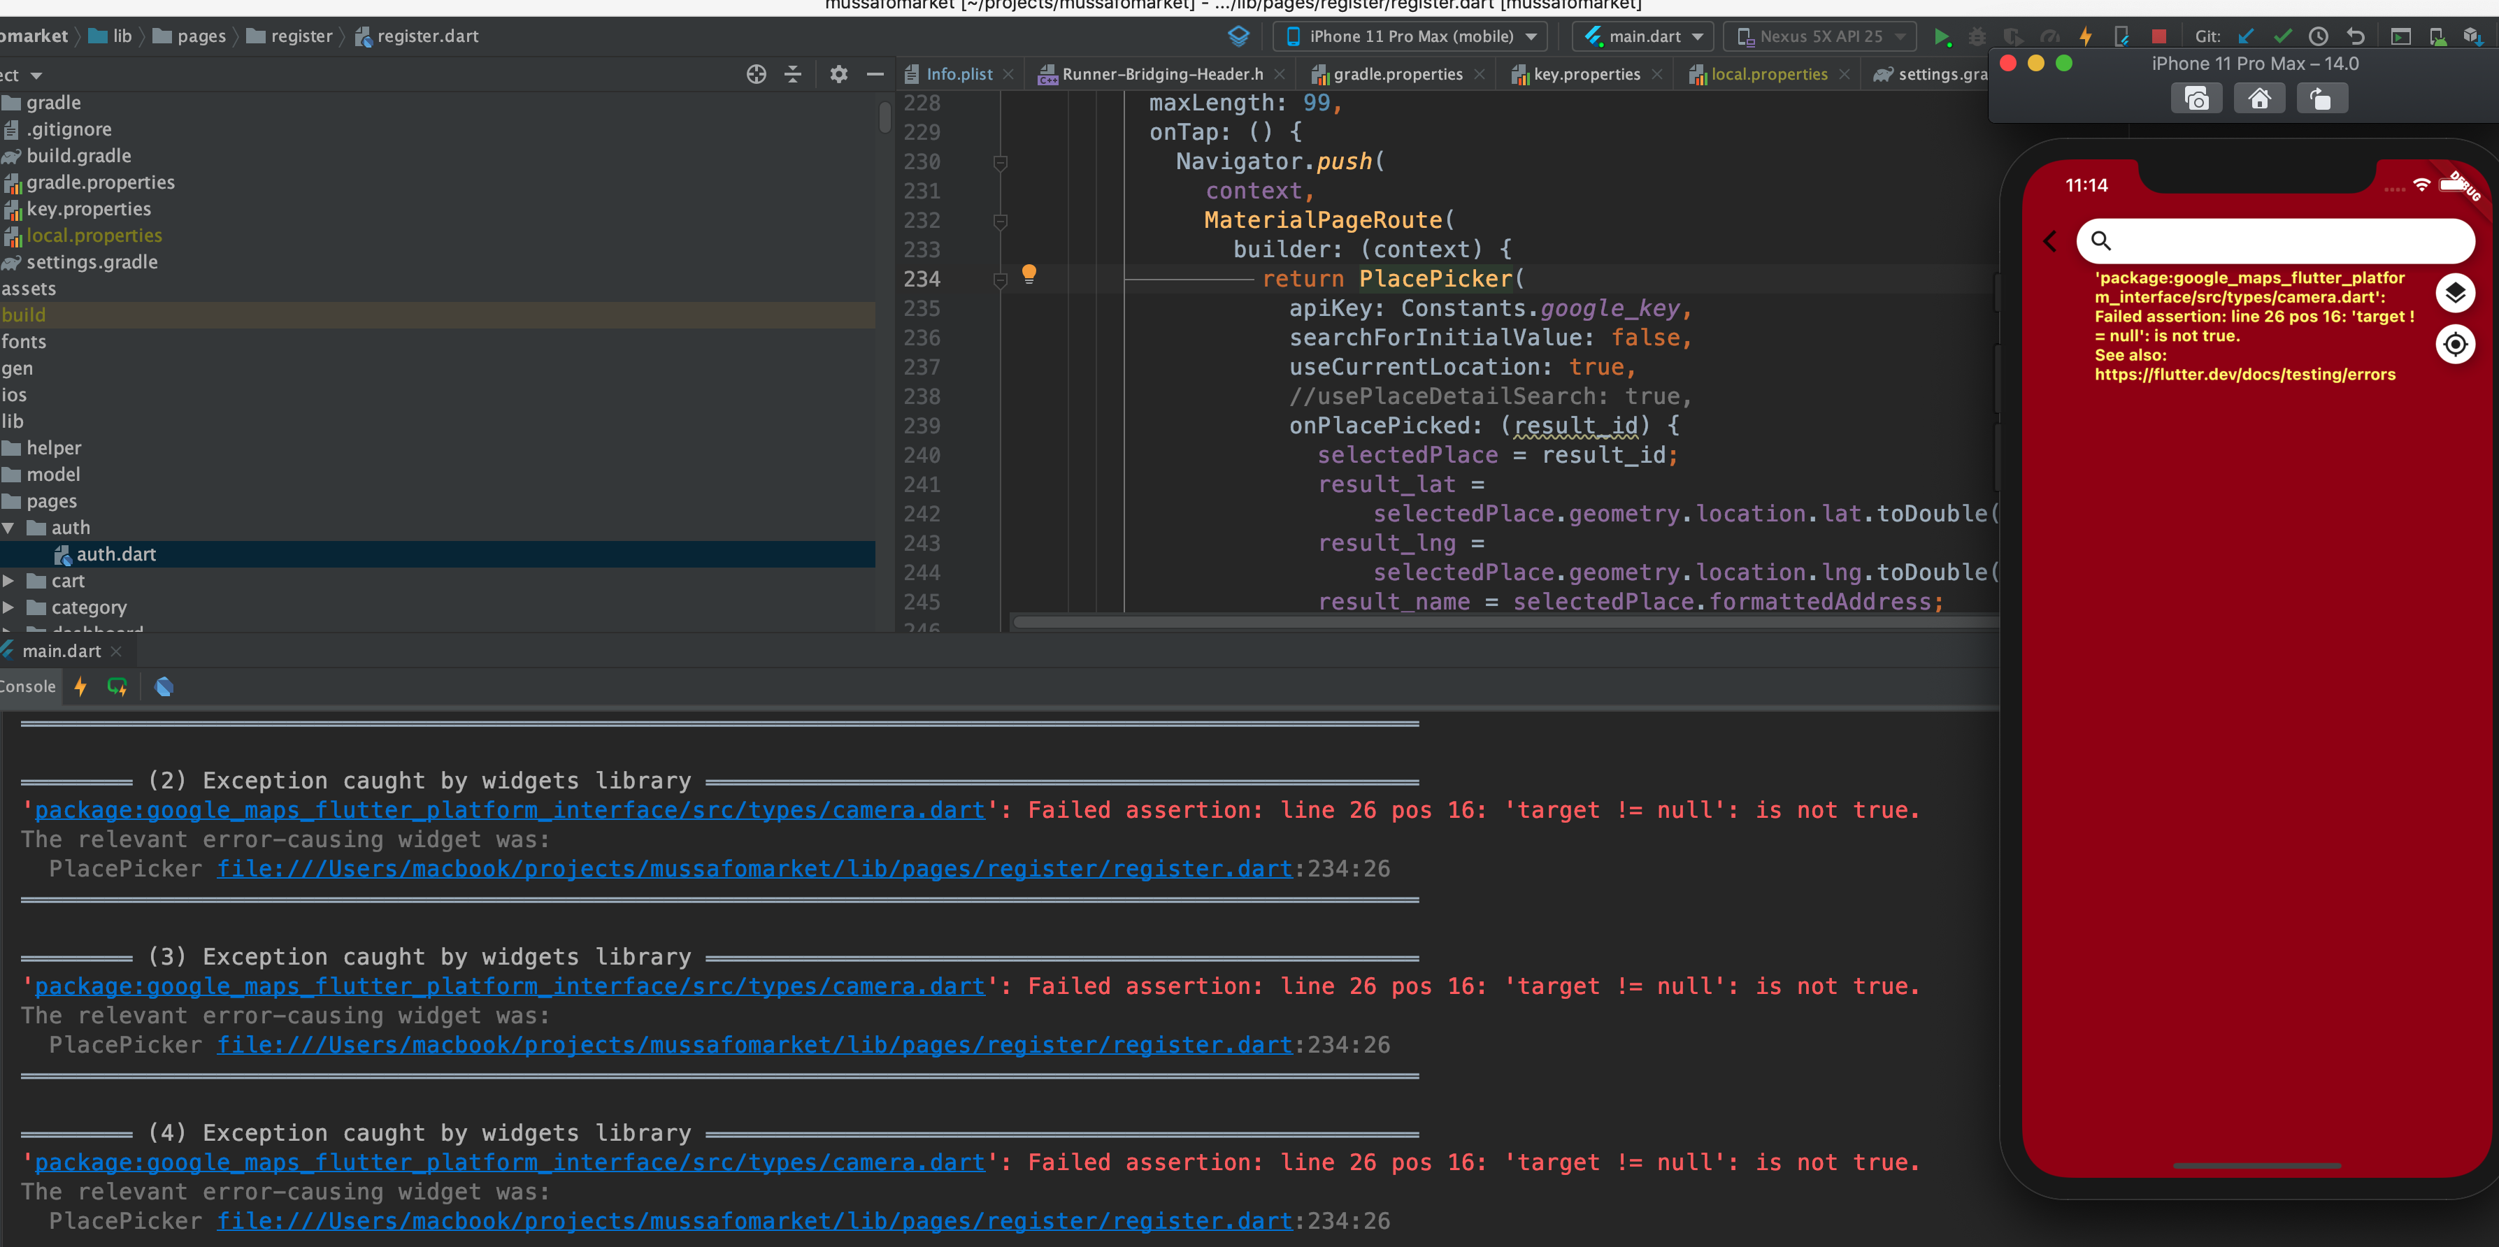Revert changes with Git rollback arrow
The width and height of the screenshot is (2499, 1247).
pos(2356,37)
